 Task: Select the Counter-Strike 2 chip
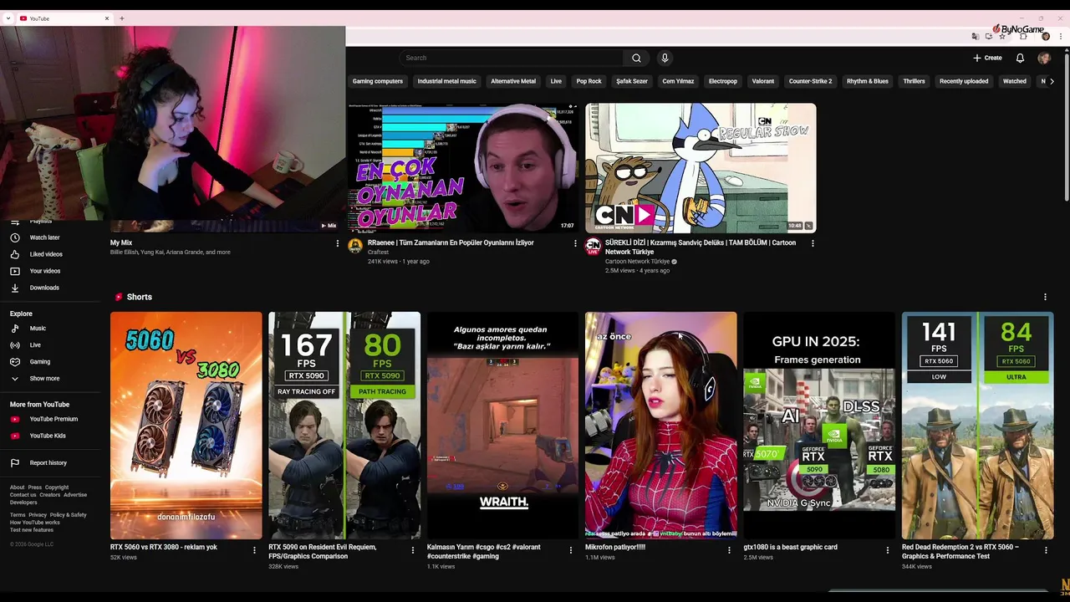click(x=810, y=81)
